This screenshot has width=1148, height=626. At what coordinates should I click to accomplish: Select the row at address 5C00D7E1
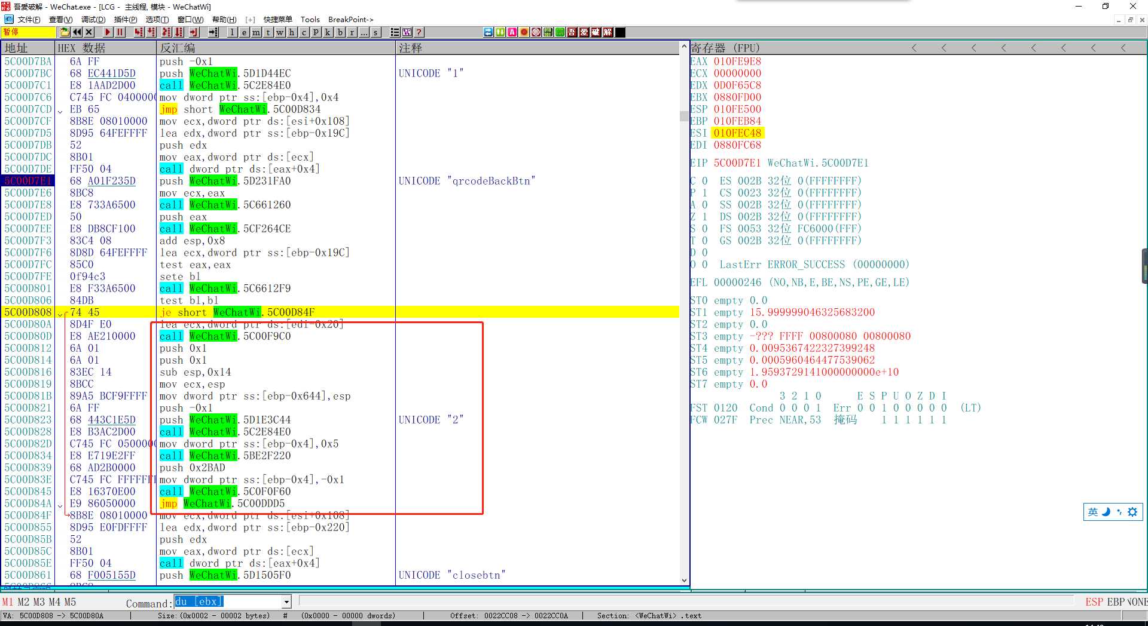pos(341,181)
